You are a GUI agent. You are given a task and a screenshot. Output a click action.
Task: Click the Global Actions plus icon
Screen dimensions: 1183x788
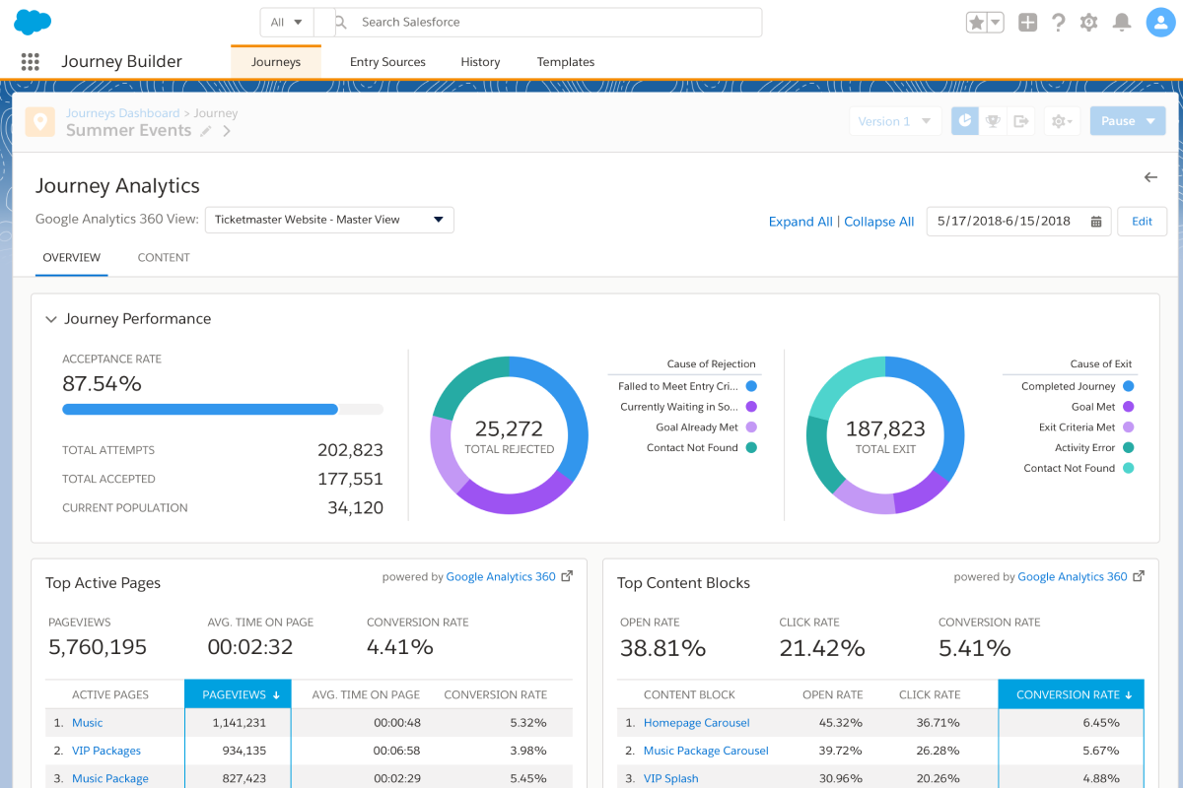tap(1028, 23)
